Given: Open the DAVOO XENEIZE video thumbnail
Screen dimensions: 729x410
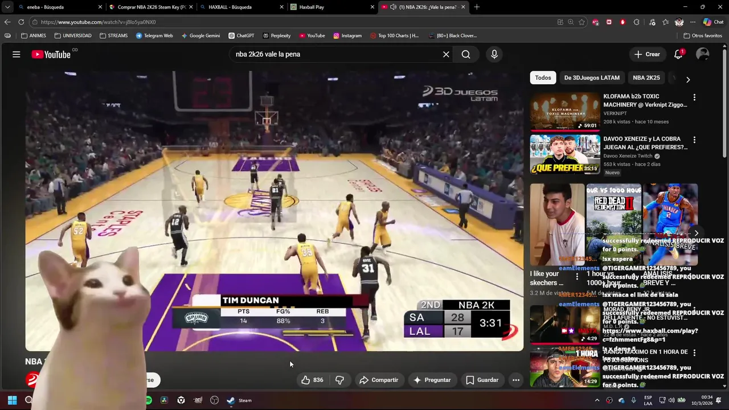Looking at the screenshot, I should coord(564,154).
